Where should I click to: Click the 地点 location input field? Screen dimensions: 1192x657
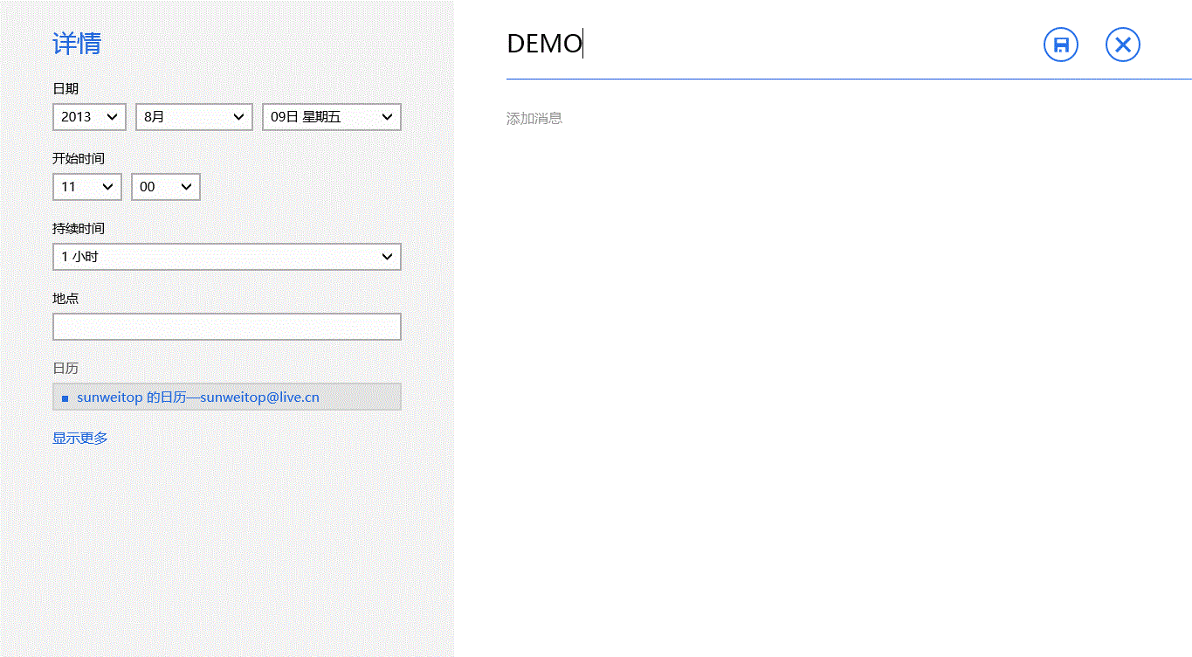[227, 327]
